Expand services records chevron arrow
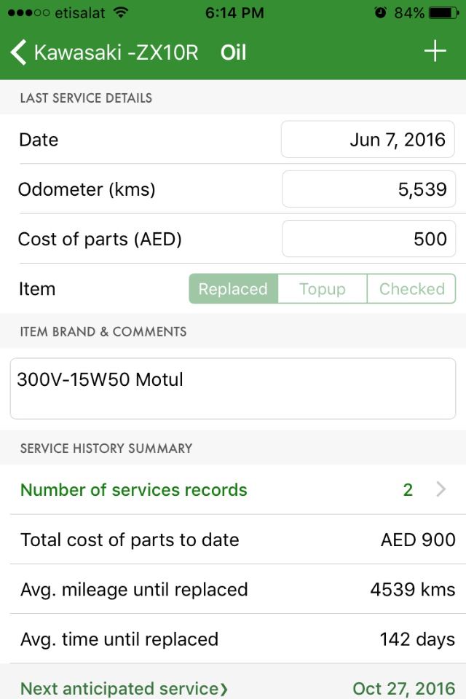This screenshot has height=699, width=466. [x=441, y=489]
